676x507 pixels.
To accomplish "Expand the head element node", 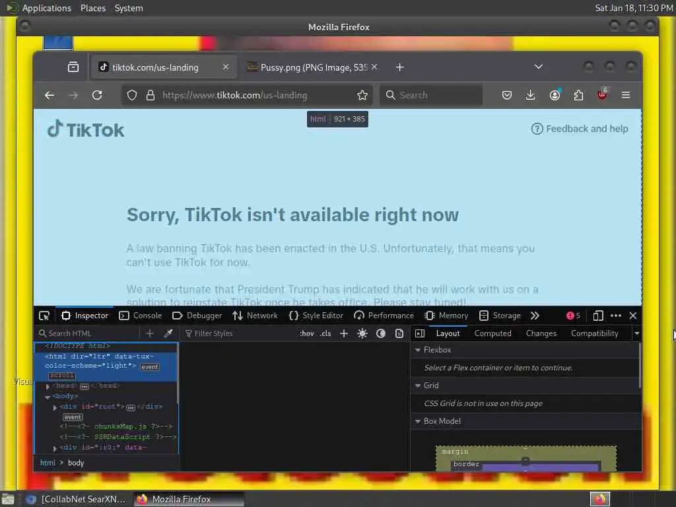I will (48, 386).
